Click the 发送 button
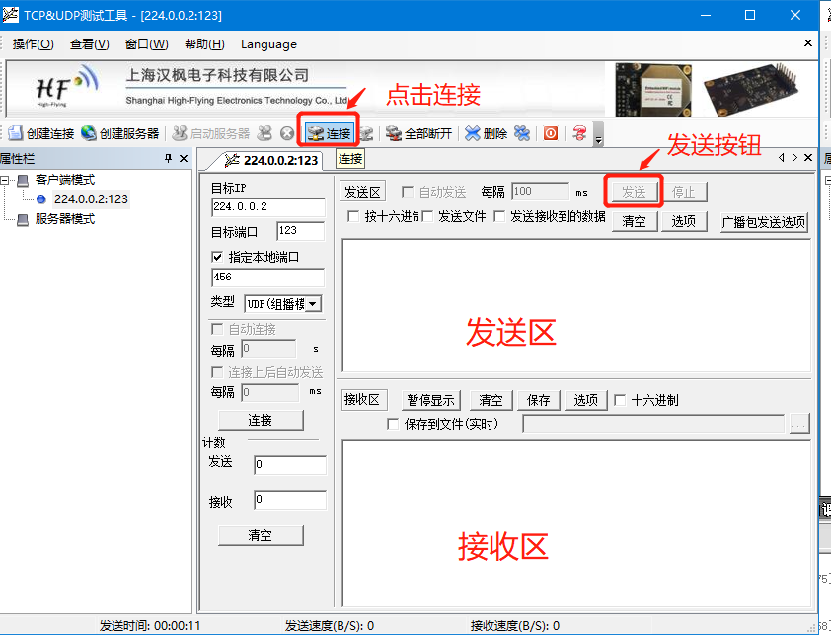This screenshot has width=831, height=635. tap(634, 192)
